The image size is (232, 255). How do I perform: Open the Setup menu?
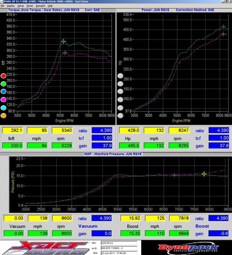pos(21,6)
